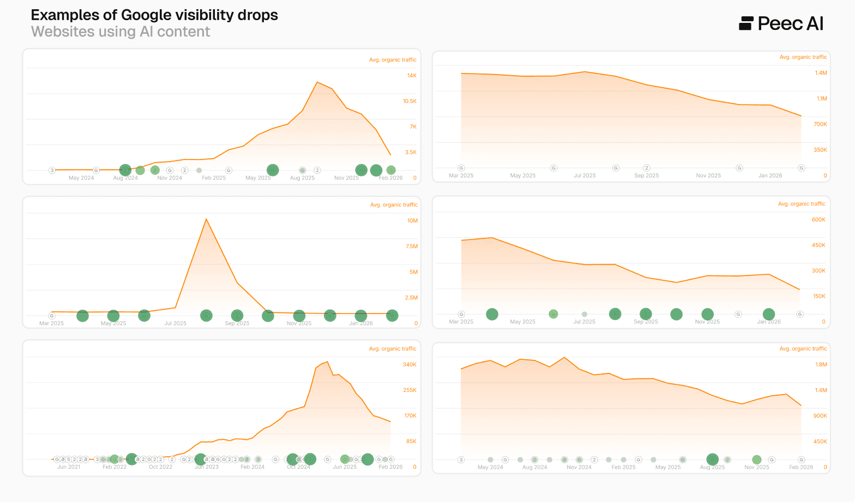The width and height of the screenshot is (855, 503).
Task: Click the '3' marker starting the 14K chart
Action: tap(52, 170)
